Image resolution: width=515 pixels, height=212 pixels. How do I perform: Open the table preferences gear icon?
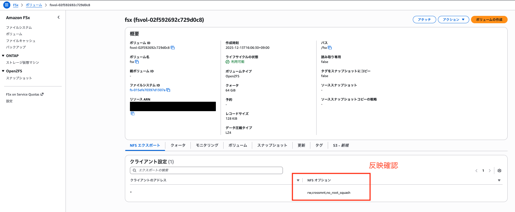tap(499, 171)
